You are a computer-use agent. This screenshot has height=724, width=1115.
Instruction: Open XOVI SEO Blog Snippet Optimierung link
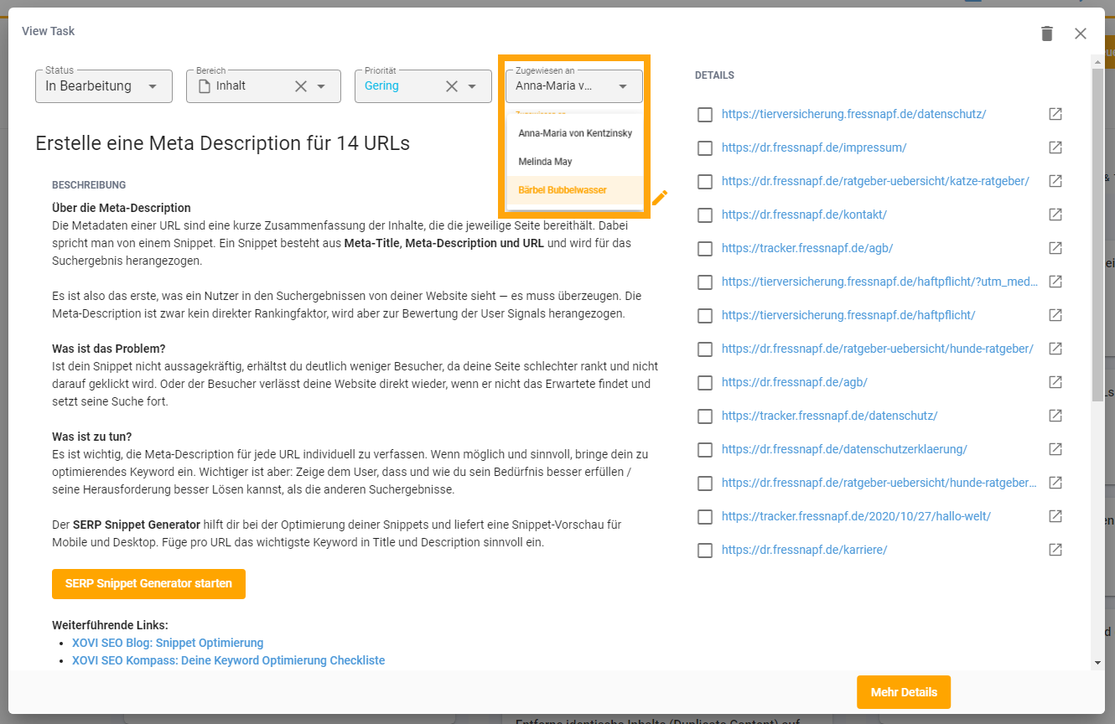(168, 643)
